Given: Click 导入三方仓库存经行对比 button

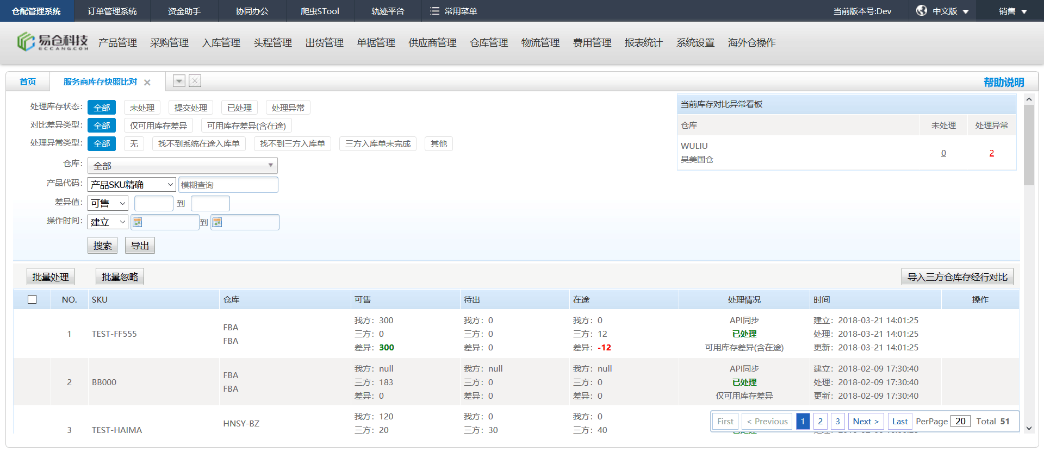Looking at the screenshot, I should 957,277.
